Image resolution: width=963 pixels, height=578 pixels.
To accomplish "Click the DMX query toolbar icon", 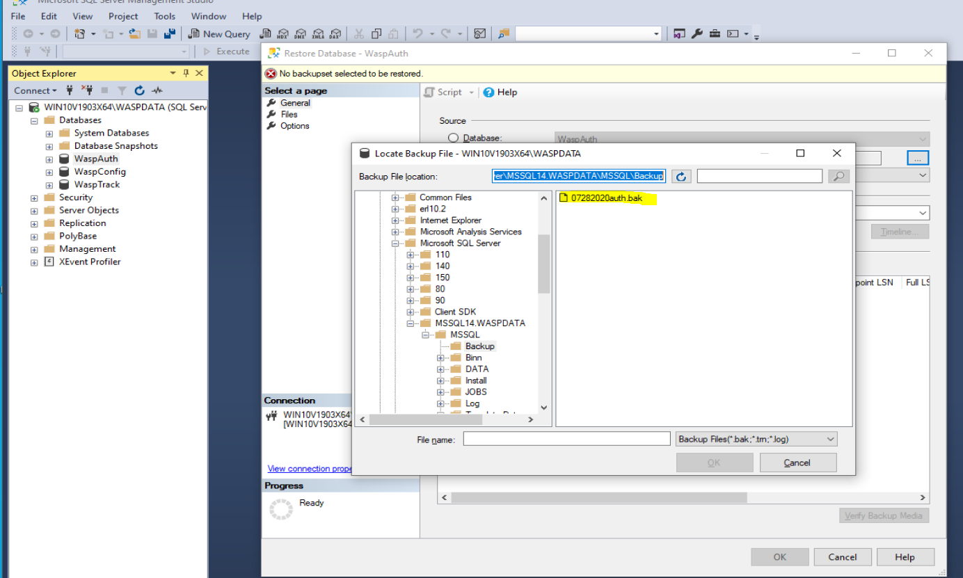I will (300, 34).
